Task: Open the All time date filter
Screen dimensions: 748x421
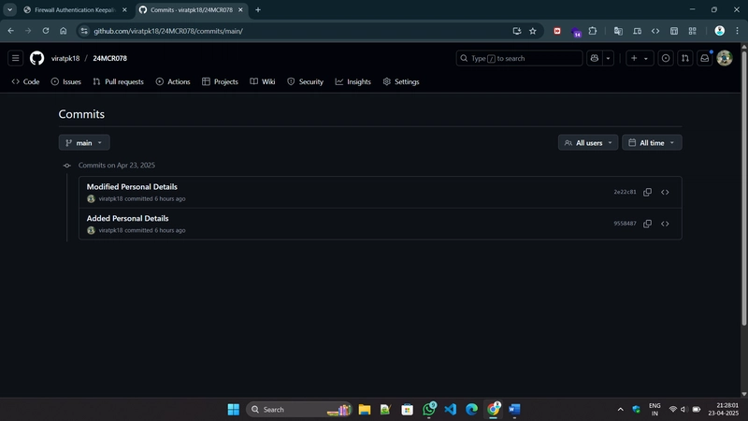Action: [652, 143]
